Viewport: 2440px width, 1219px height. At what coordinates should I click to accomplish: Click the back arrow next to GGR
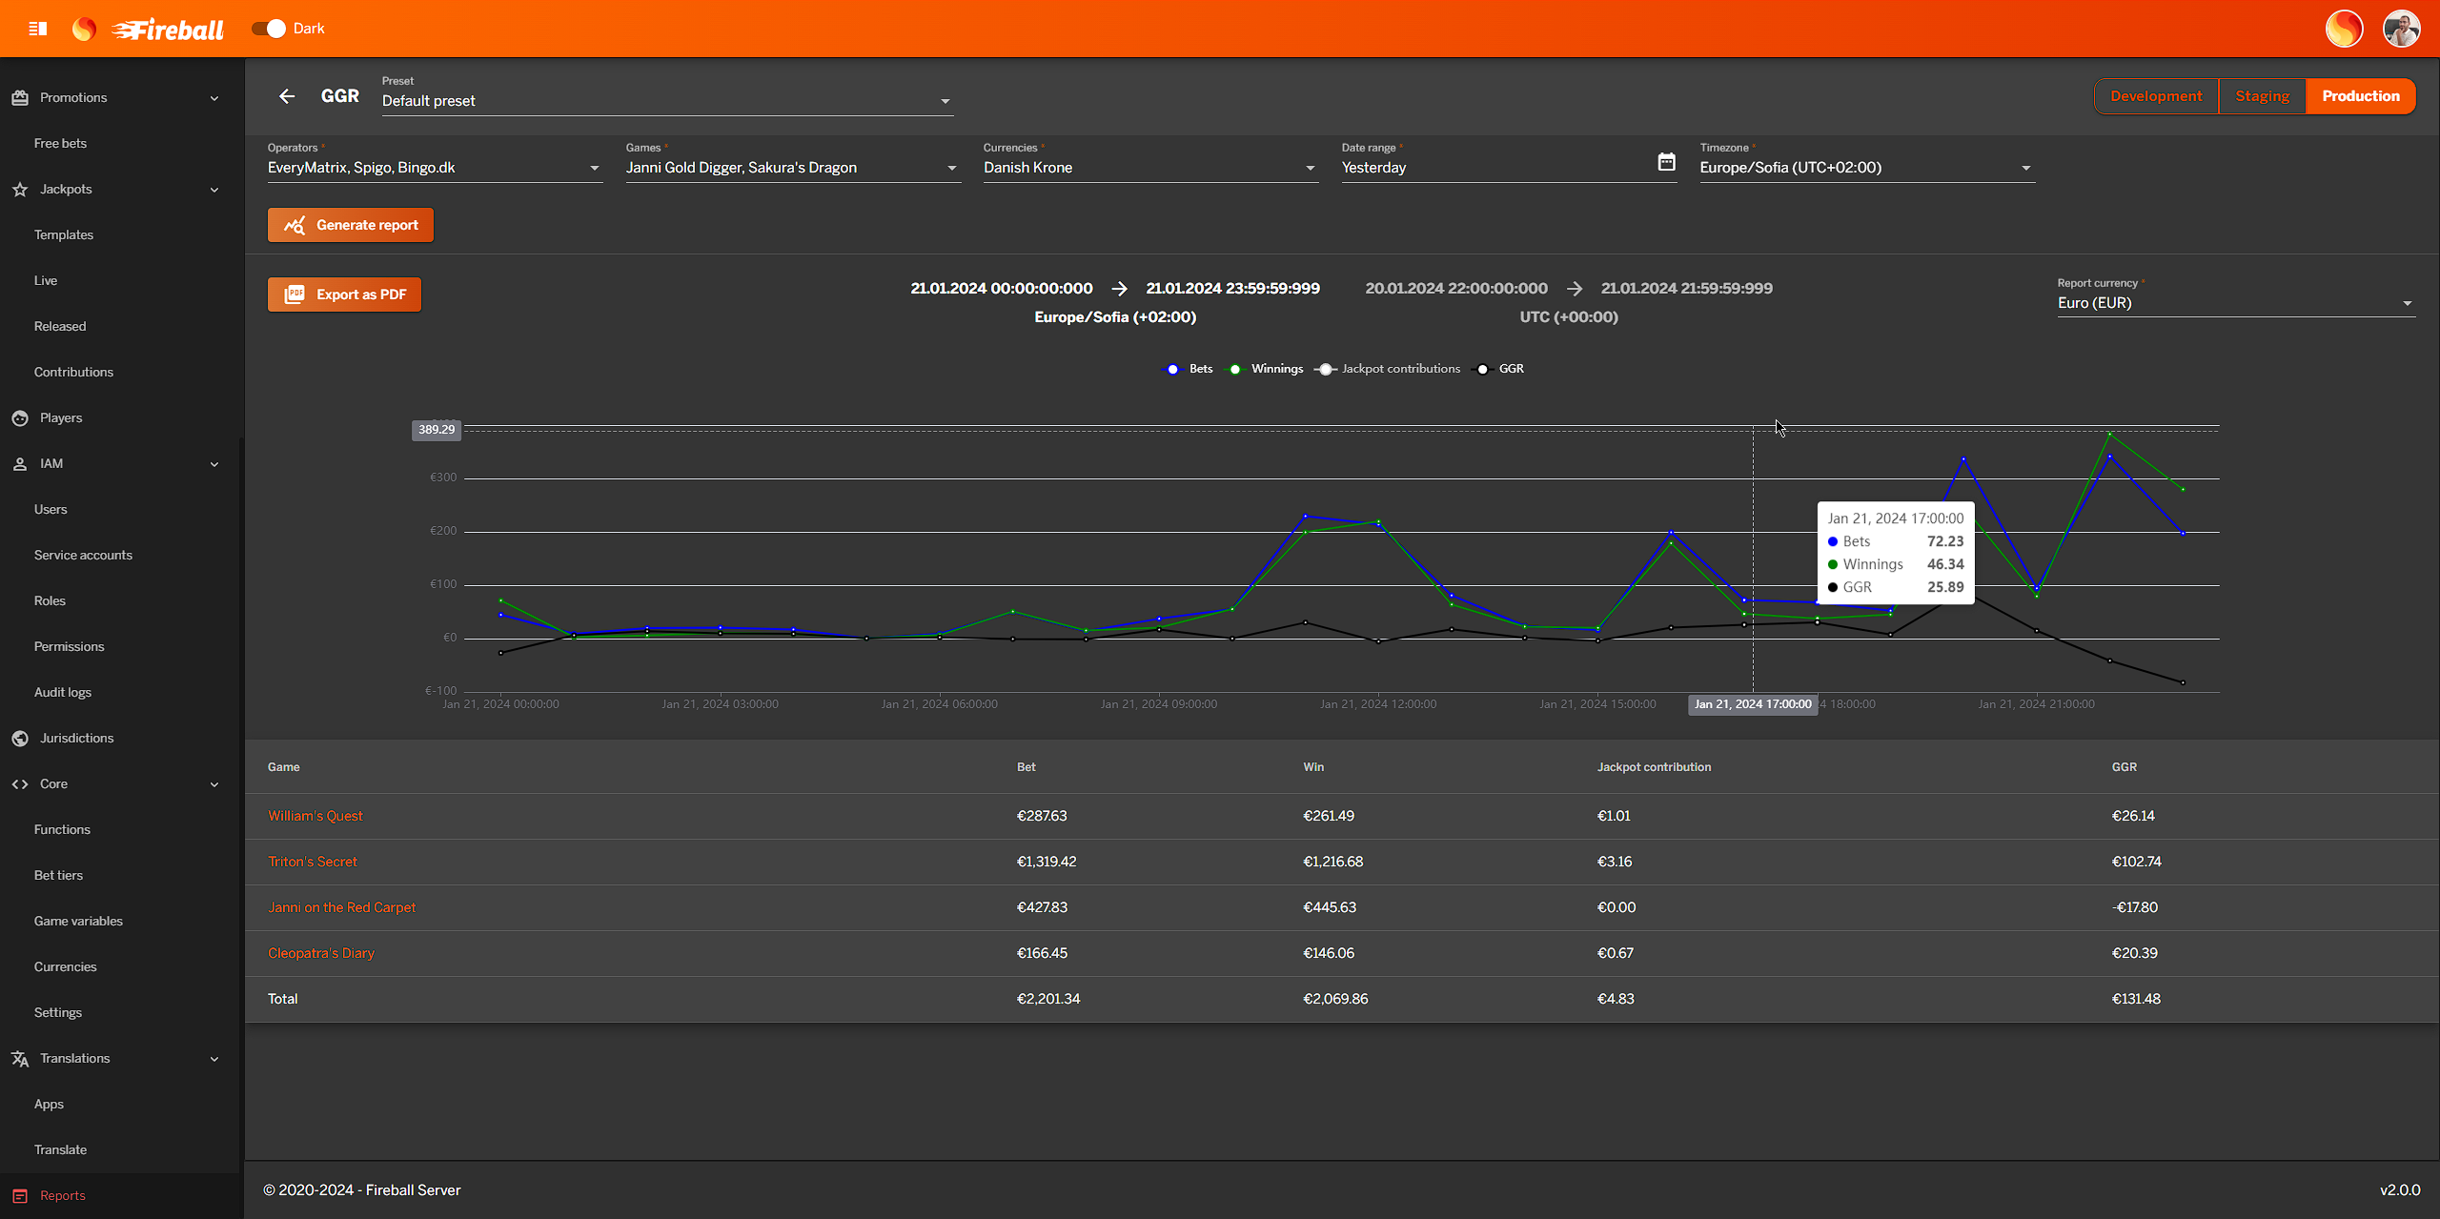click(287, 96)
